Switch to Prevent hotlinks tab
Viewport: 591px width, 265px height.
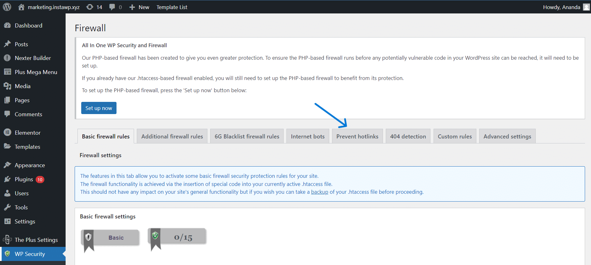(357, 136)
